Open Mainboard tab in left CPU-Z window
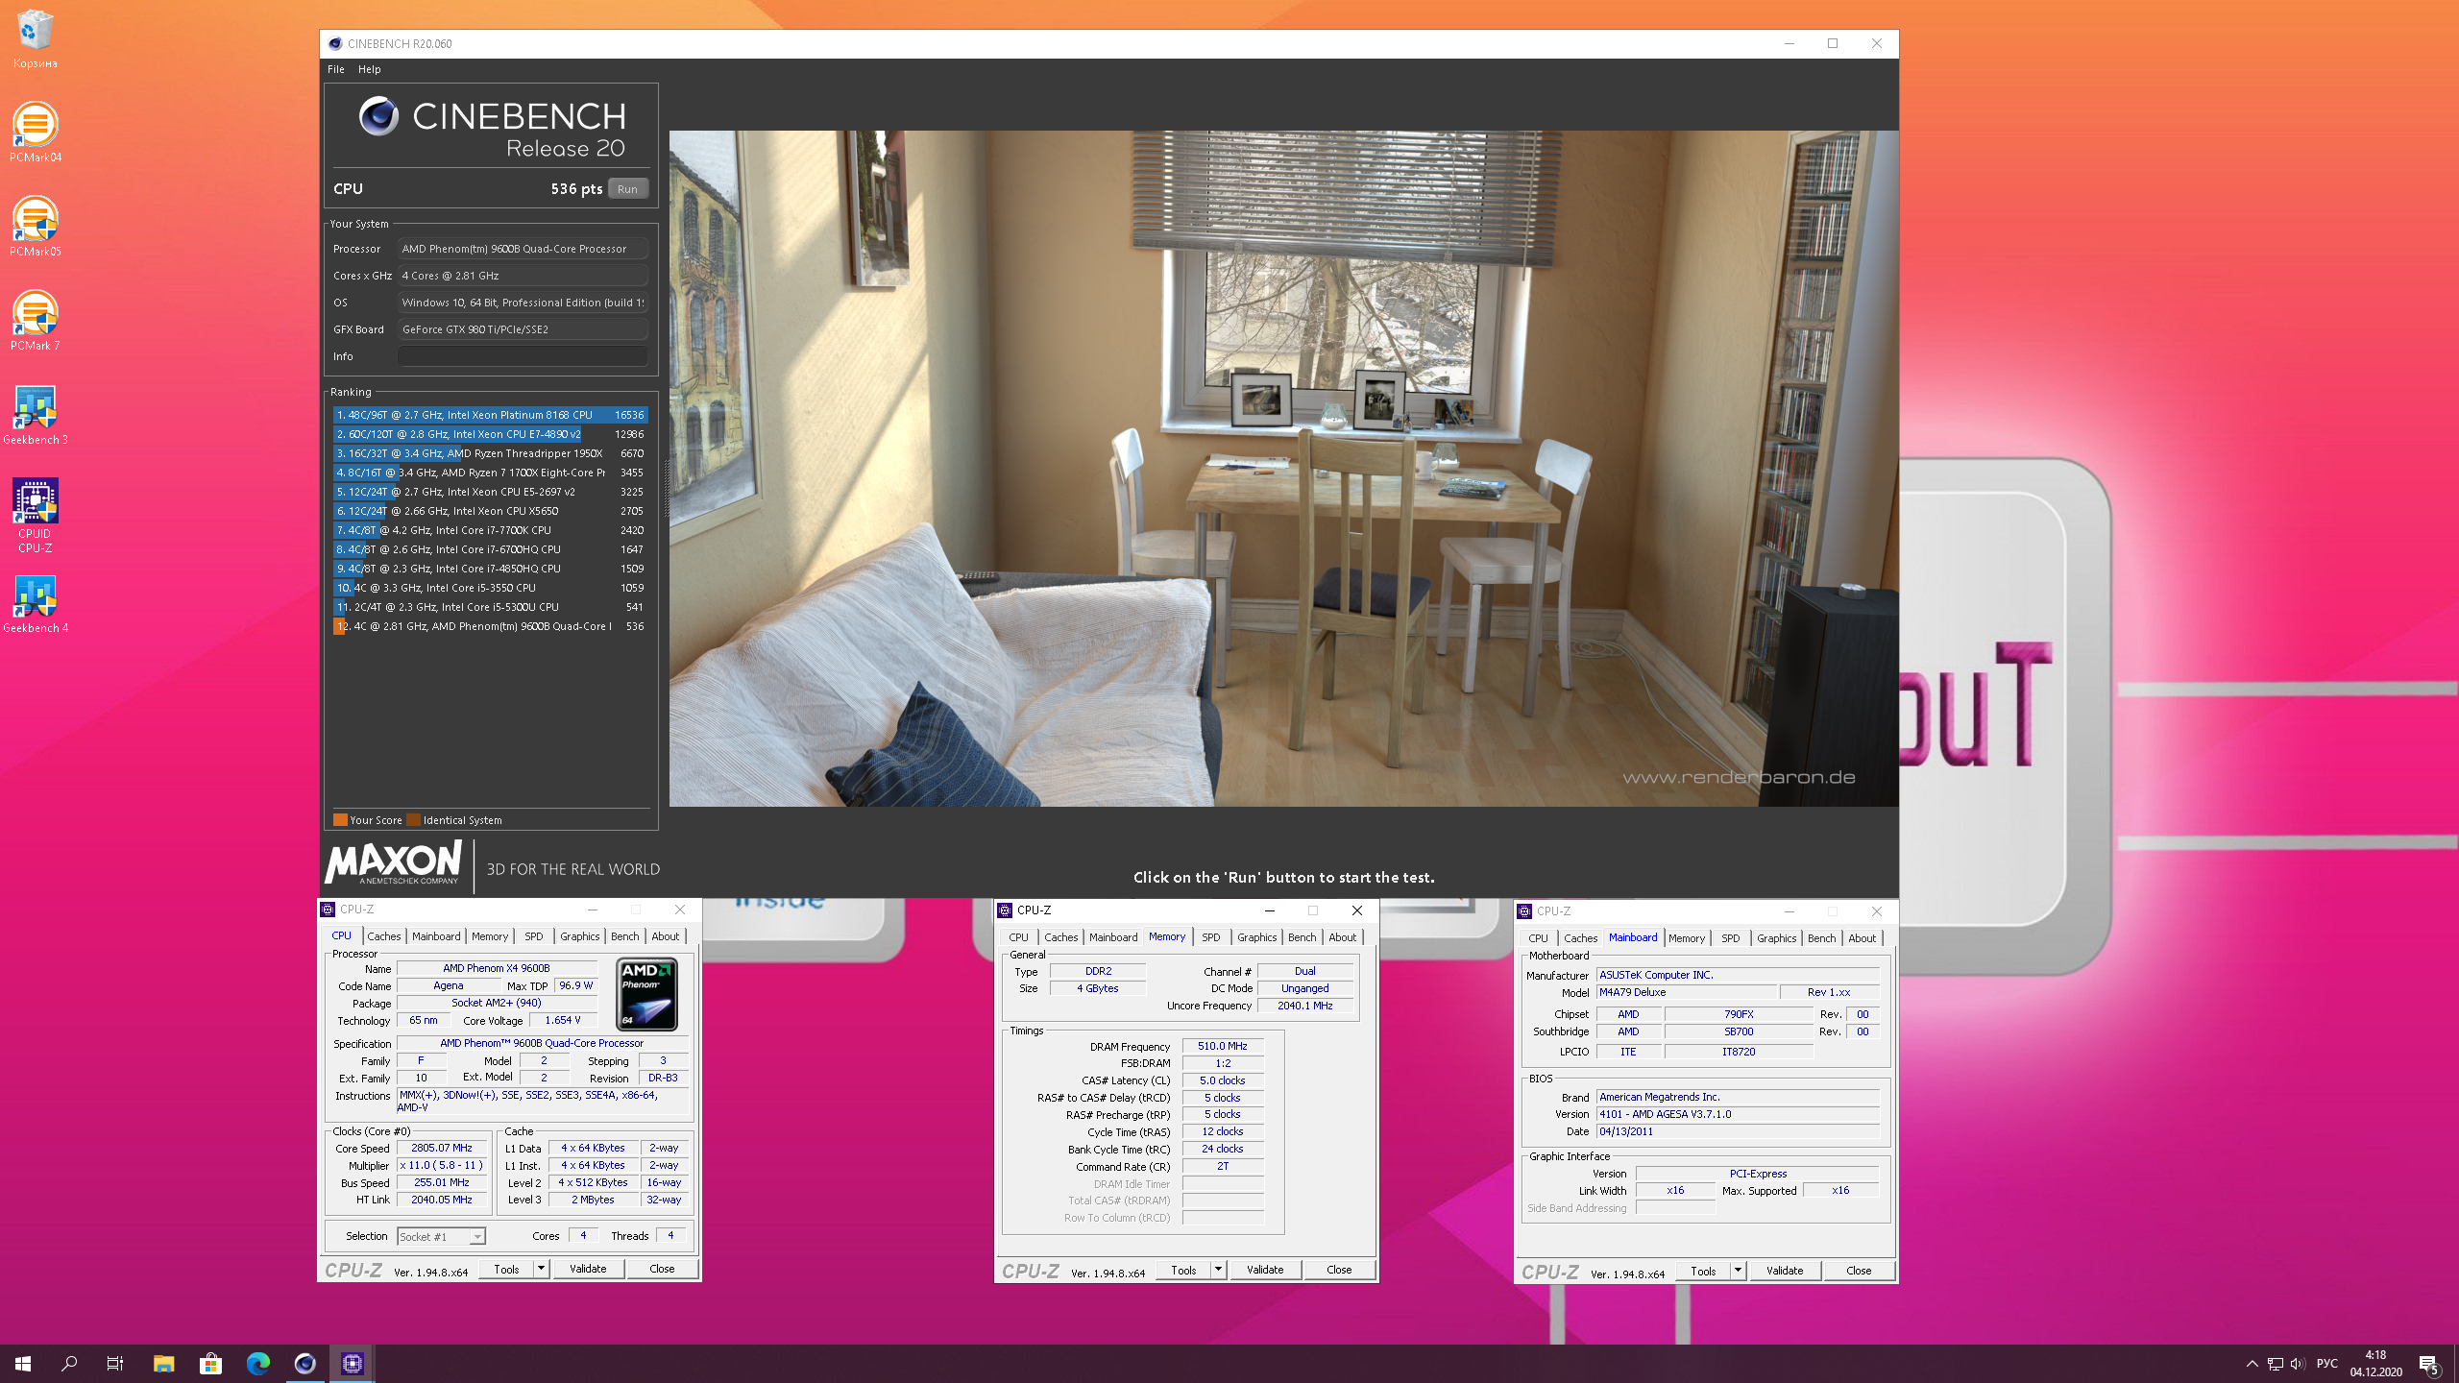Viewport: 2459px width, 1383px height. pyautogui.click(x=436, y=936)
